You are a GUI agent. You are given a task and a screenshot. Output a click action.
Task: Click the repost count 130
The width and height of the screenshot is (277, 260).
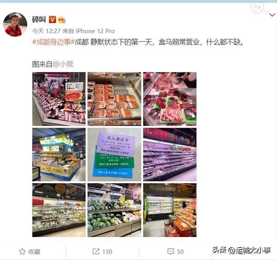[107, 252]
